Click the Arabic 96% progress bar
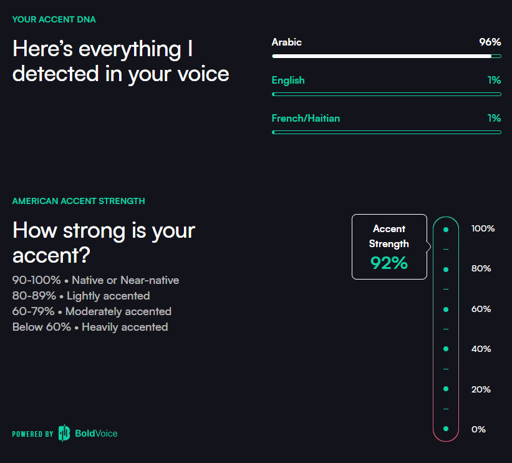This screenshot has height=463, width=512. point(386,56)
